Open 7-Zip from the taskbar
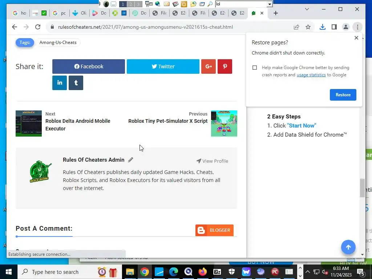The image size is (372, 279). click(217, 272)
